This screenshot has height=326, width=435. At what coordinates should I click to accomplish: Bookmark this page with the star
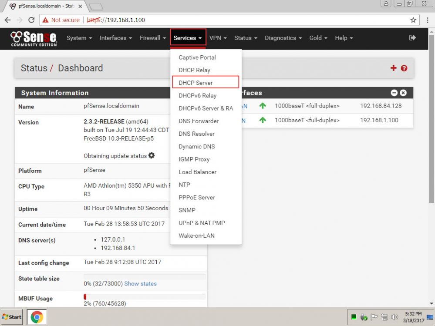413,20
